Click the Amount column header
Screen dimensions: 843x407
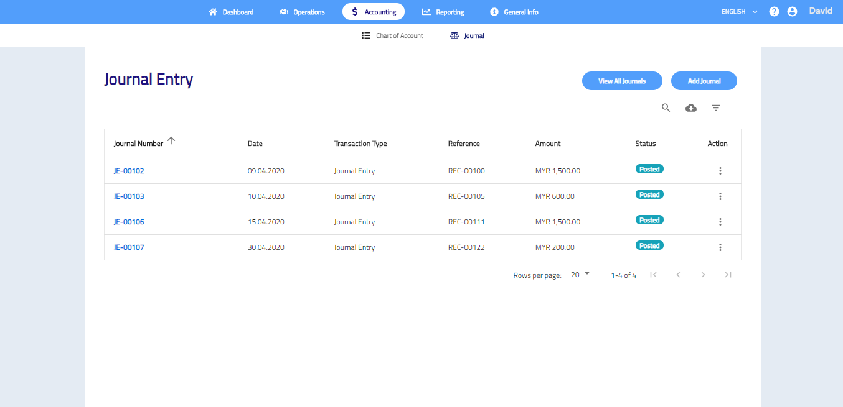click(548, 144)
